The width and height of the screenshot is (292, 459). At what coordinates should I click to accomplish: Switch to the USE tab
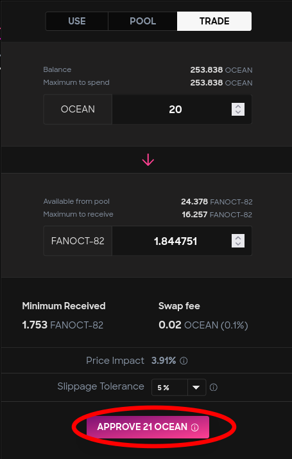click(77, 21)
